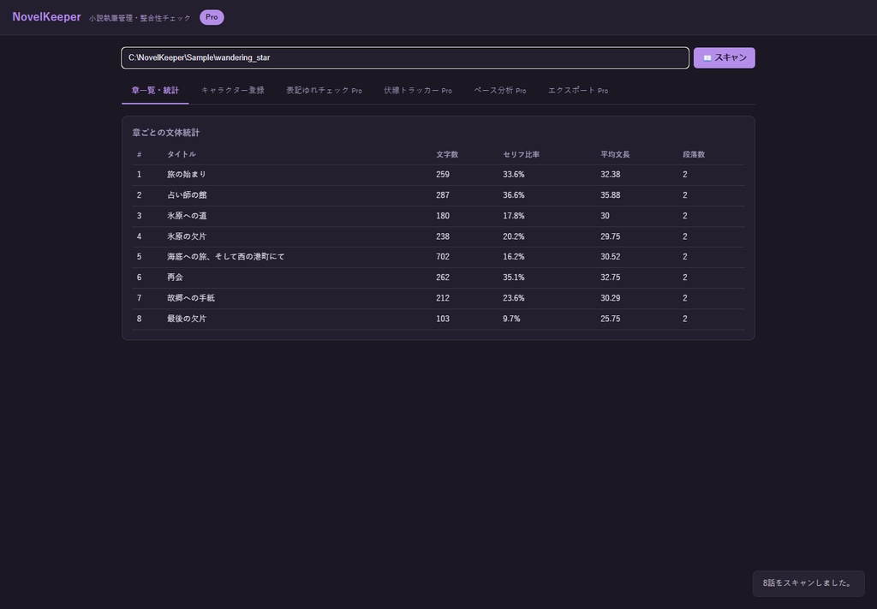Click the average sentence length 30.29

610,298
